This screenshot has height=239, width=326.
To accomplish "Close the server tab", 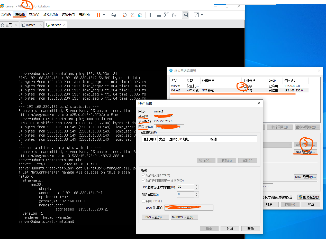I will [x=64, y=25].
